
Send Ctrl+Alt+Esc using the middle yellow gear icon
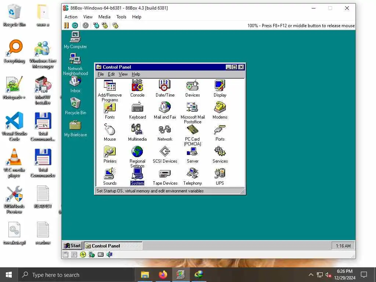click(x=105, y=25)
